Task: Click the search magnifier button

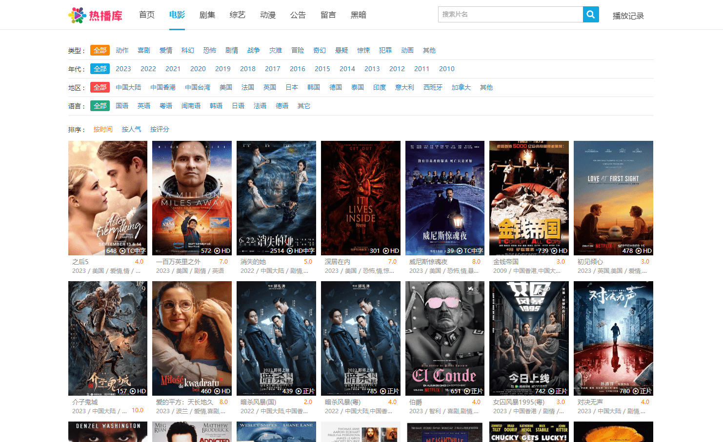Action: click(x=591, y=15)
